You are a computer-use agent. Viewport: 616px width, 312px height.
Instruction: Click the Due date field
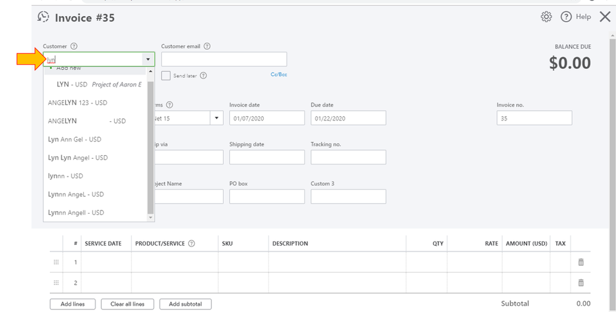[x=348, y=118]
